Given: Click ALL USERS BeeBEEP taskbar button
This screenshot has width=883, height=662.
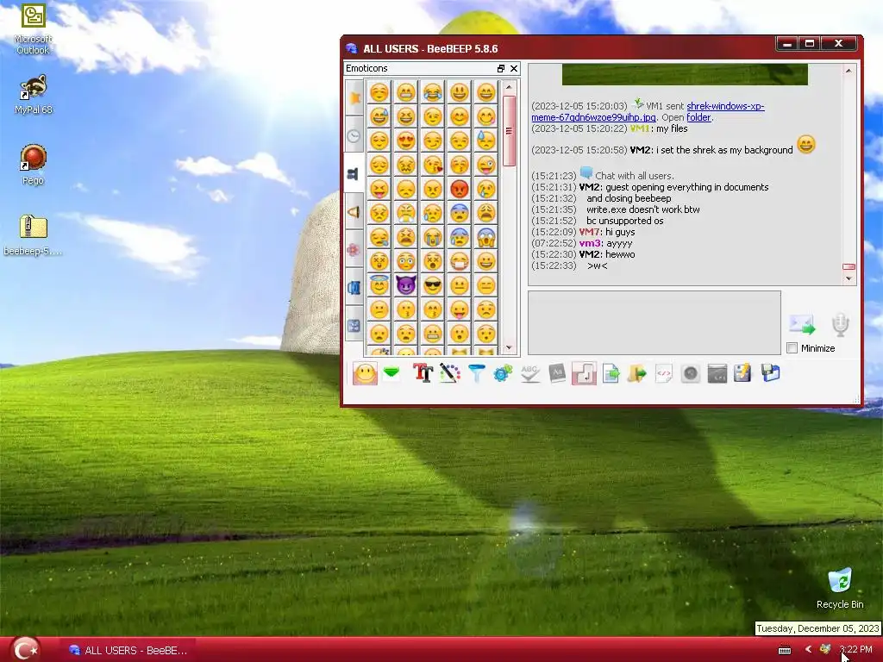Looking at the screenshot, I should pos(128,650).
